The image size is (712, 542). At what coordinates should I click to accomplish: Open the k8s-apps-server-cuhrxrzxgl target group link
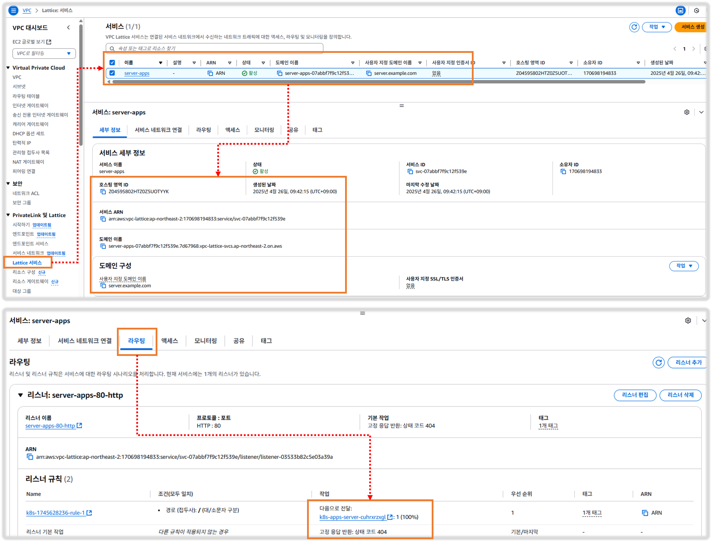[352, 517]
